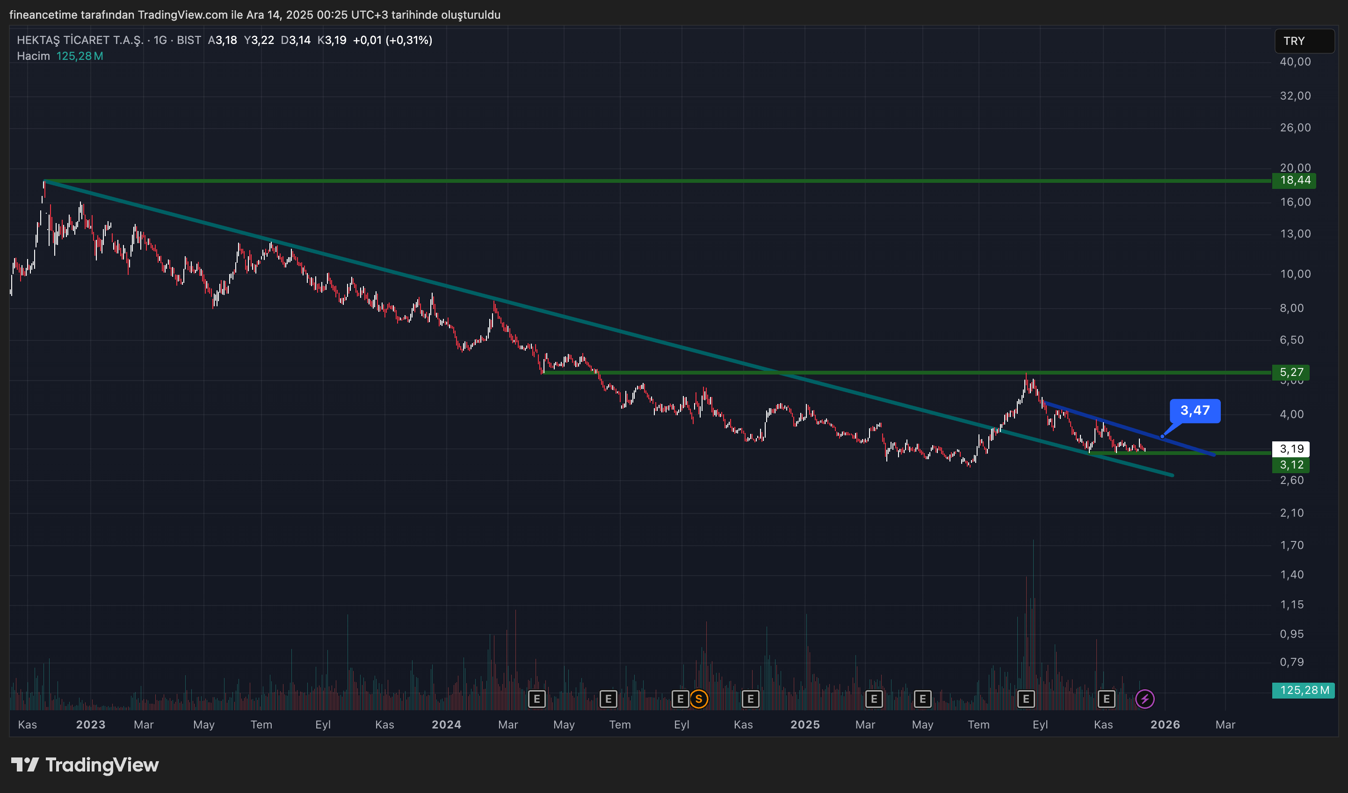Viewport: 1348px width, 793px height.
Task: Click the 3,12 green price label
Action: (1291, 465)
